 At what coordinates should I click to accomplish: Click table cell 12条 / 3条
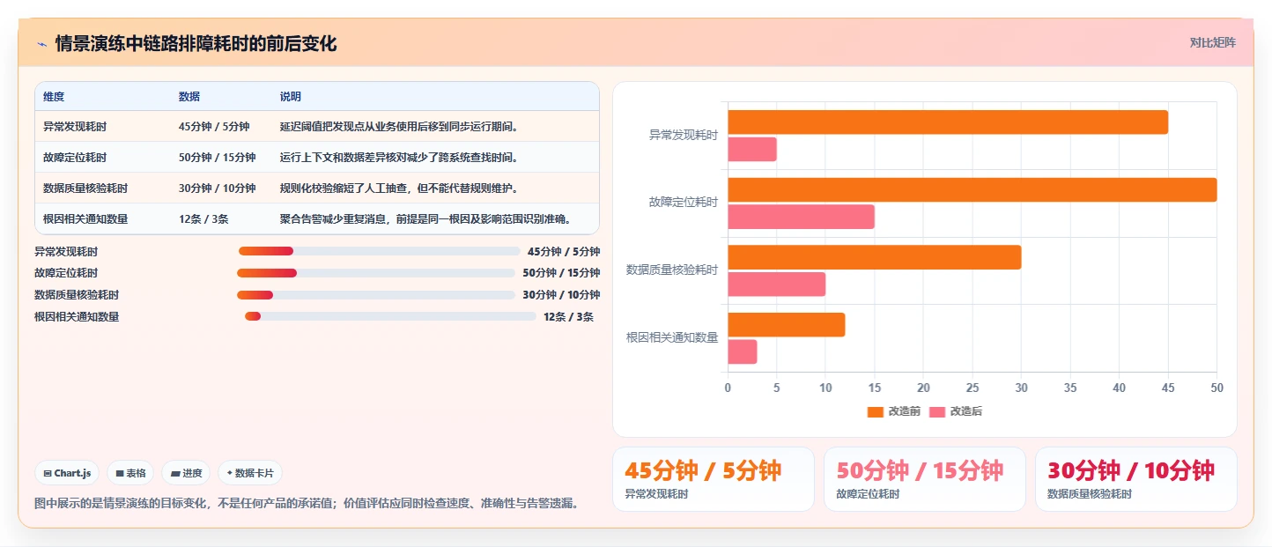pyautogui.click(x=203, y=218)
